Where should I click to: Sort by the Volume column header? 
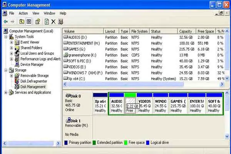pos(83,32)
